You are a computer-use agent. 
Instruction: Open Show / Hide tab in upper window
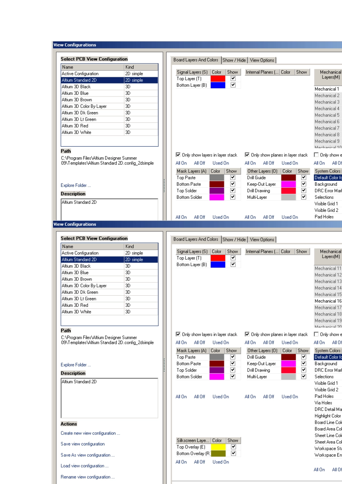tap(234, 60)
